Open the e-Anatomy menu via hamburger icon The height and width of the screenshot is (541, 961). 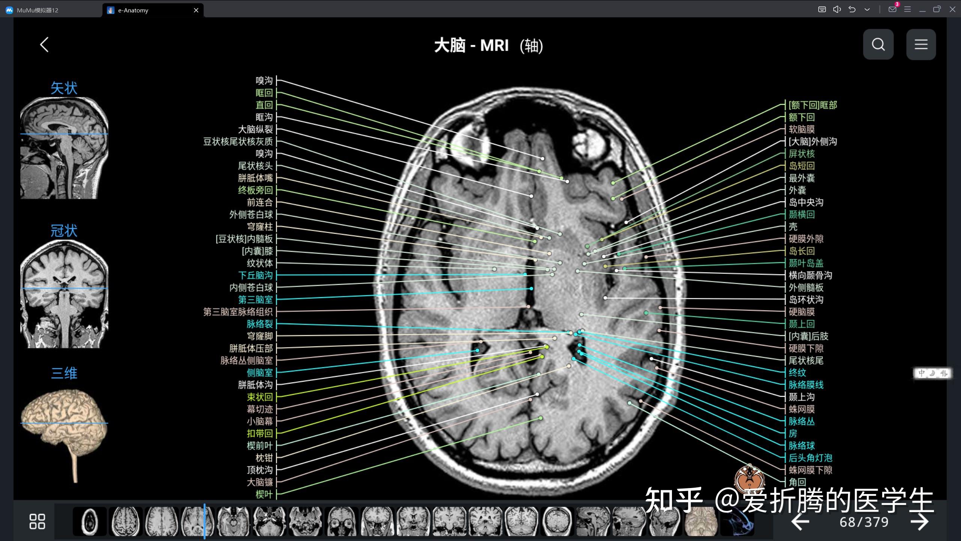point(921,44)
